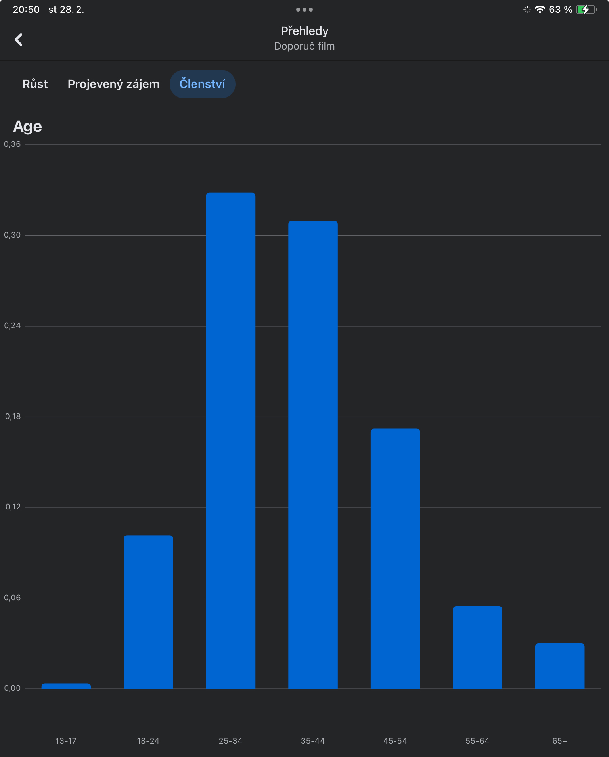The image size is (609, 757).
Task: Tap the 55-64 axis label
Action: tap(477, 741)
